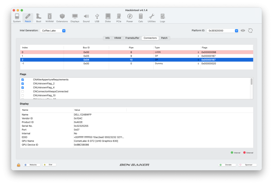The image size is (273, 185).
Task: Open the Displays toolbar icon
Action: point(75,18)
